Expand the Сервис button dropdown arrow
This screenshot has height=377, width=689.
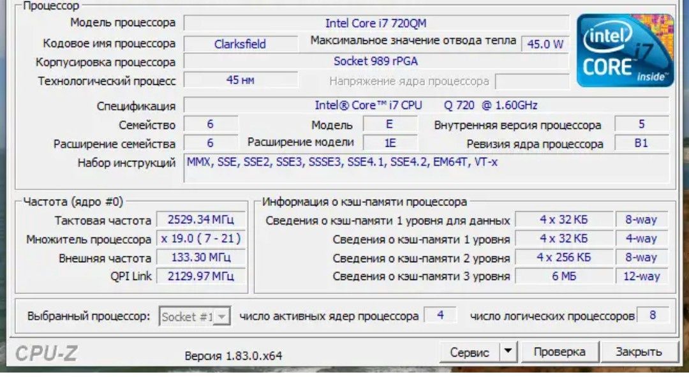[x=508, y=351]
